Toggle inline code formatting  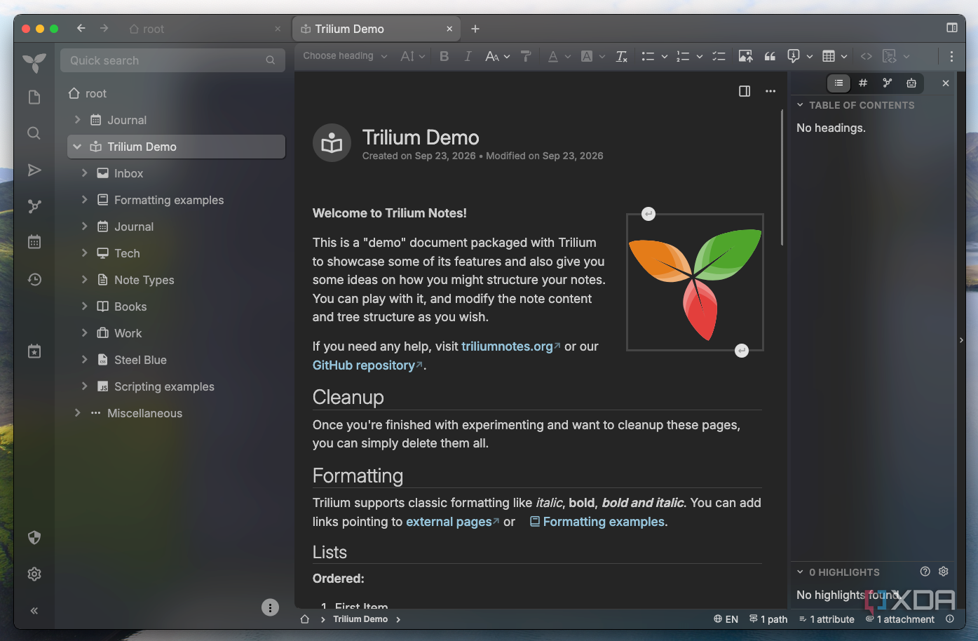(x=867, y=56)
